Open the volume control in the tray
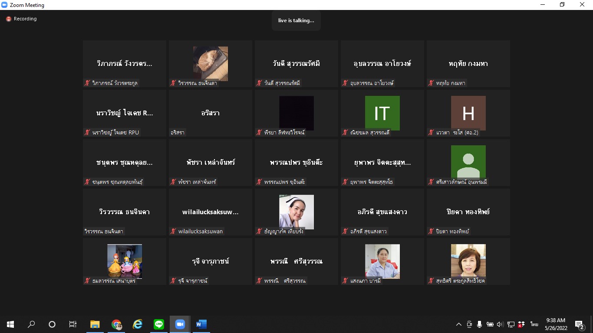This screenshot has width=593, height=333. 500,324
